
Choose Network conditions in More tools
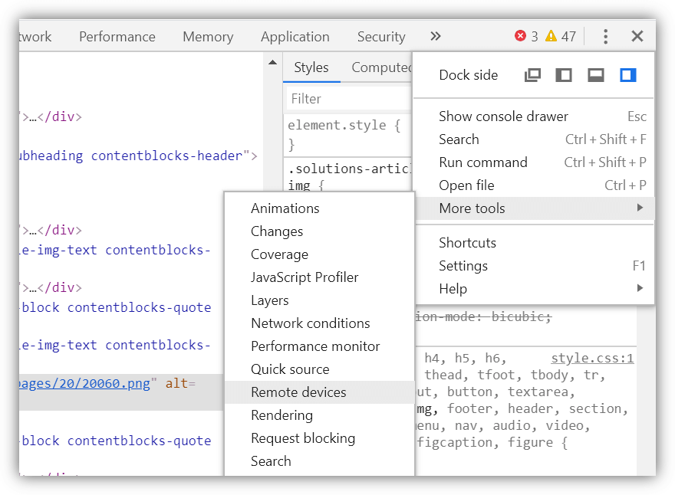pos(310,323)
